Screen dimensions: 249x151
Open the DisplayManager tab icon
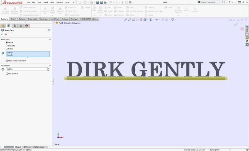(27, 26)
